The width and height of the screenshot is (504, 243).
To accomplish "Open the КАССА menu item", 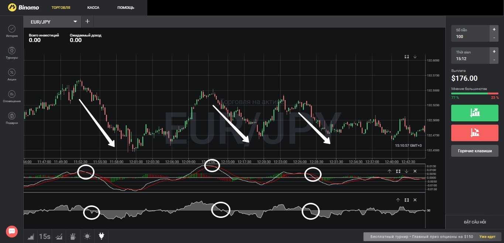I will 93,7.
